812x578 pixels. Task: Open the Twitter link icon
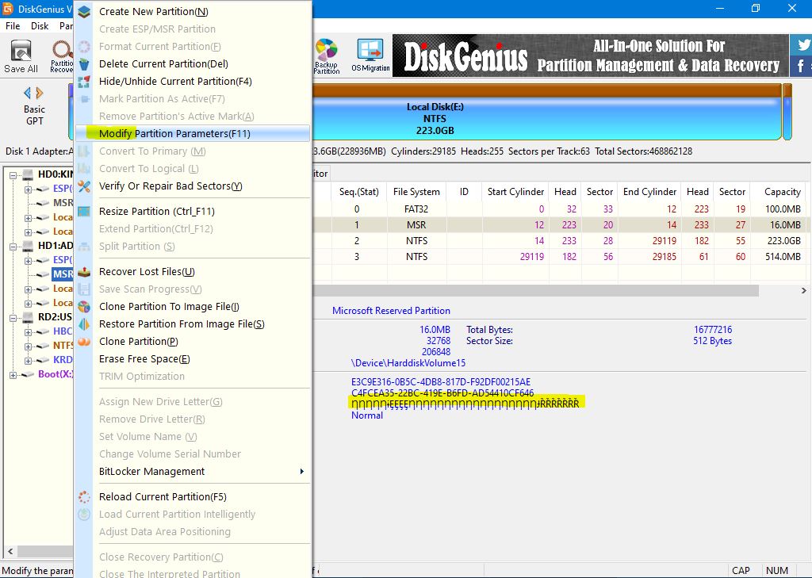(802, 46)
